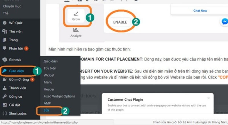Click the Chat Now link
This screenshot has width=228, height=125.
(x=200, y=11)
